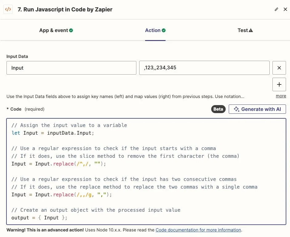Click the warning triangle beside Test
Image resolution: width=290 pixels, height=237 pixels.
click(x=251, y=31)
